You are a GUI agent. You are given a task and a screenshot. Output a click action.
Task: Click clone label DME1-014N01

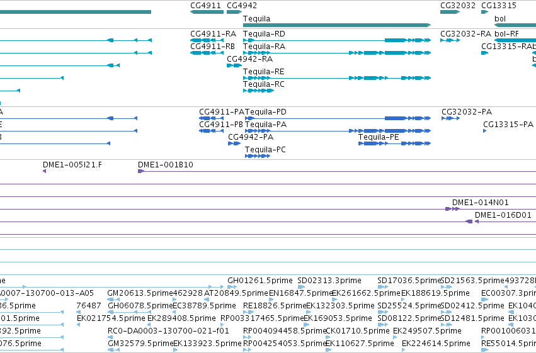481,203
